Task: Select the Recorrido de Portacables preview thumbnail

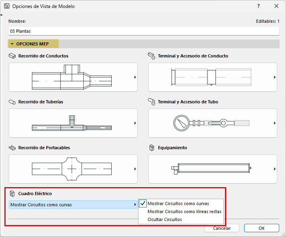Action: 73,169
